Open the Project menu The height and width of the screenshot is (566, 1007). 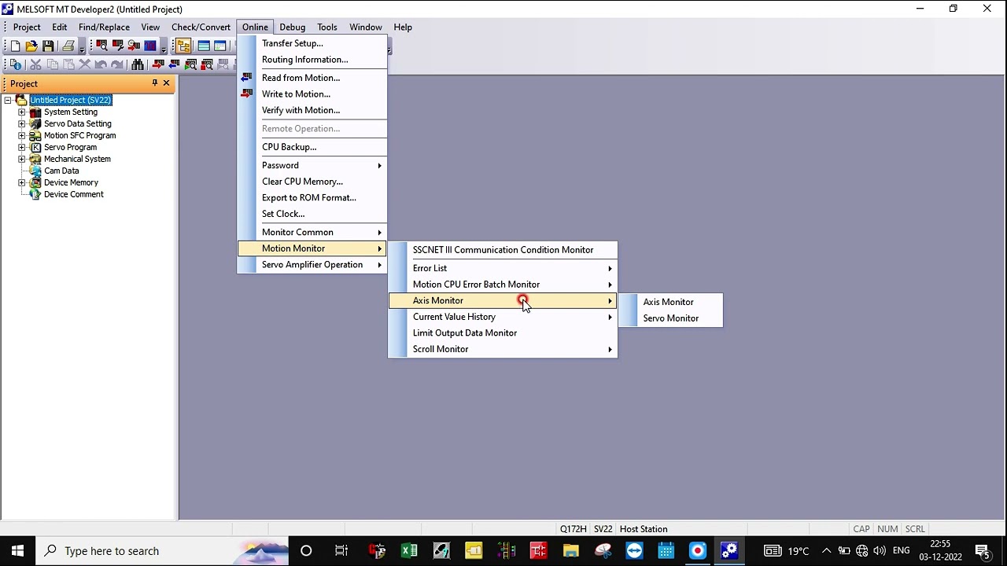pyautogui.click(x=27, y=27)
